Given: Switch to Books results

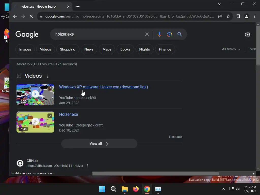Looking at the screenshot, I should (125, 49).
